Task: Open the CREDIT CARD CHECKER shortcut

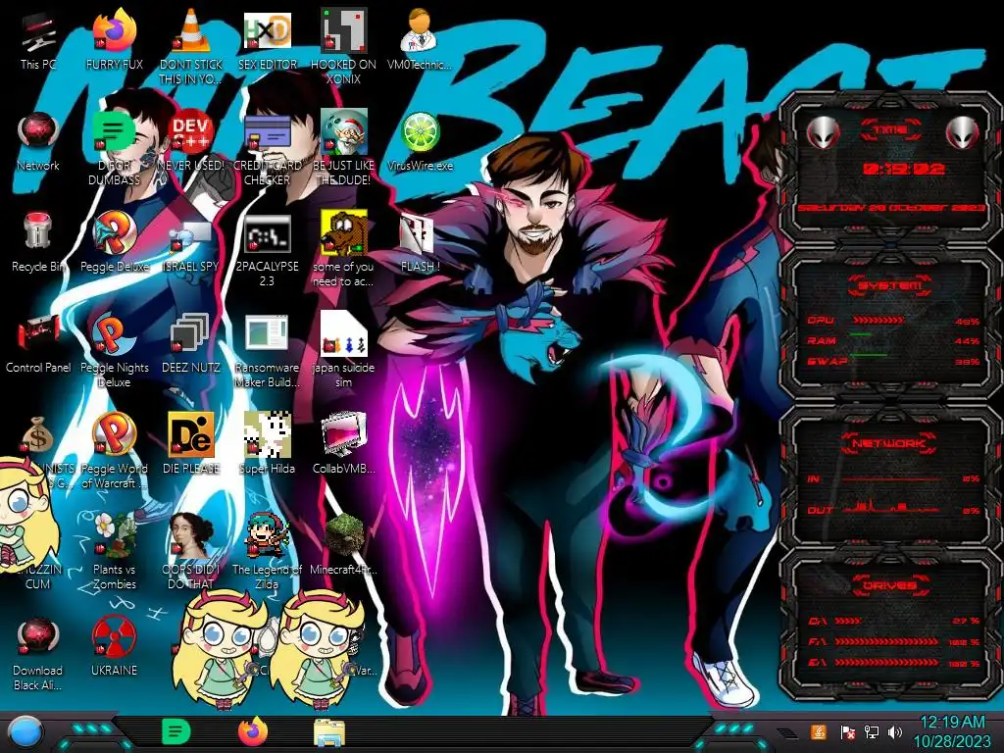Action: pos(267,132)
